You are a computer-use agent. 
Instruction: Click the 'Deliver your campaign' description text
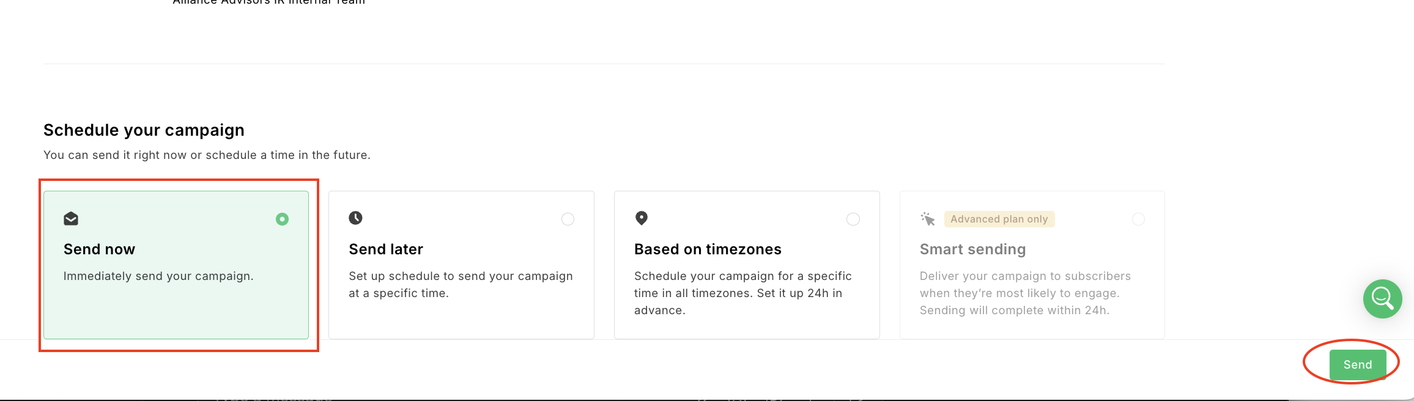pos(1025,293)
